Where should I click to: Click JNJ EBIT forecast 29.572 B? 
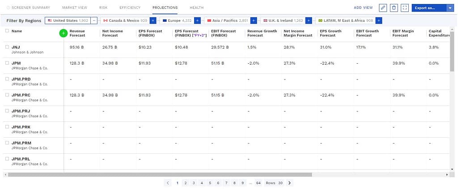220,47
